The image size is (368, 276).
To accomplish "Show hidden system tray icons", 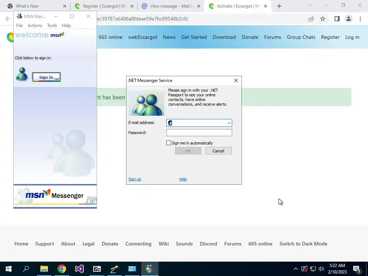I will click(296, 269).
